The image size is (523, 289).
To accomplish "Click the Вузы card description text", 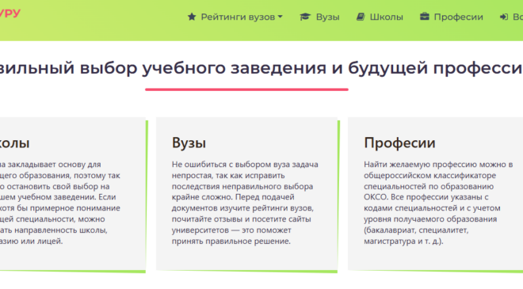I will pos(245,203).
